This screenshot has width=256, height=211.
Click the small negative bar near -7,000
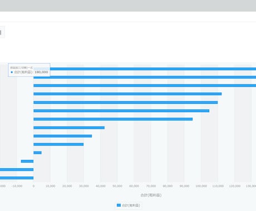[27, 161]
